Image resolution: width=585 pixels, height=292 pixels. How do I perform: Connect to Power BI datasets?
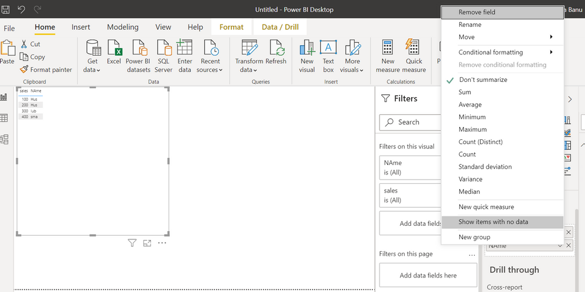click(138, 56)
